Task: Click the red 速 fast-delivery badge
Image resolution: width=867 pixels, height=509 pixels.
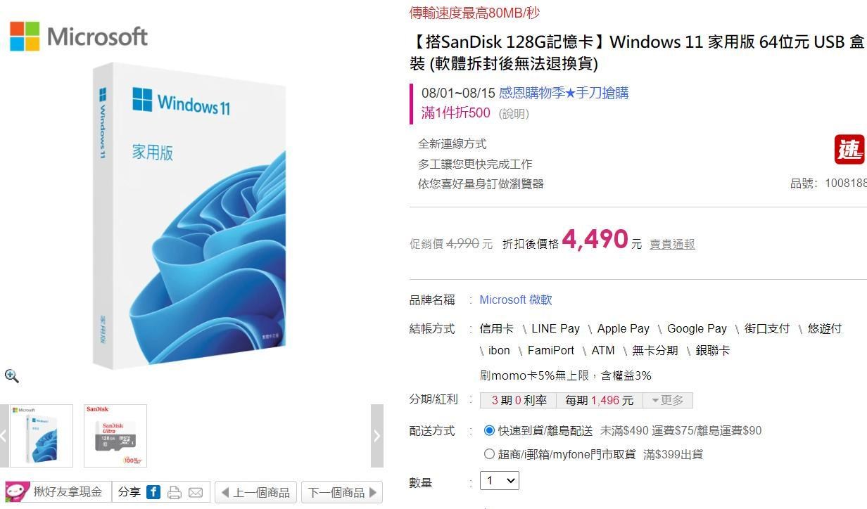Action: (849, 148)
